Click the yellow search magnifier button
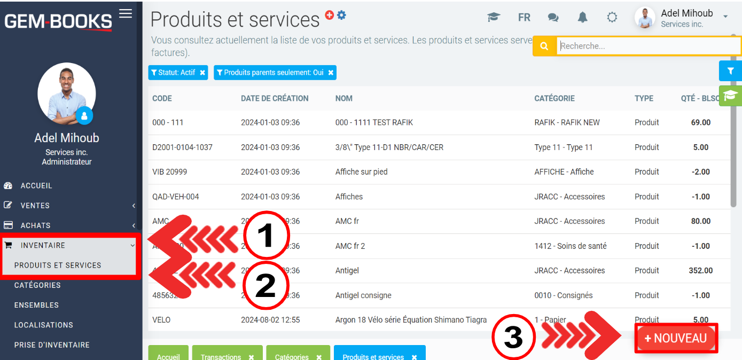The image size is (742, 360). pos(544,46)
